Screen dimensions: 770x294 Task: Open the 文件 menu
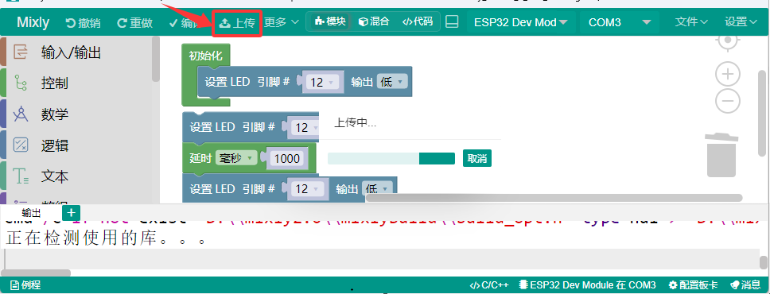(x=691, y=22)
